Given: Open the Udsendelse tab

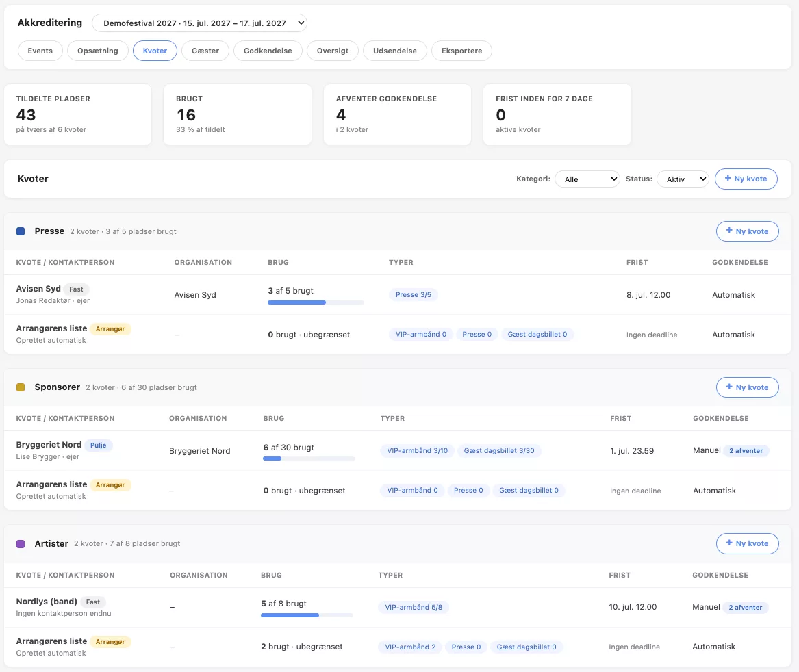Looking at the screenshot, I should point(395,51).
